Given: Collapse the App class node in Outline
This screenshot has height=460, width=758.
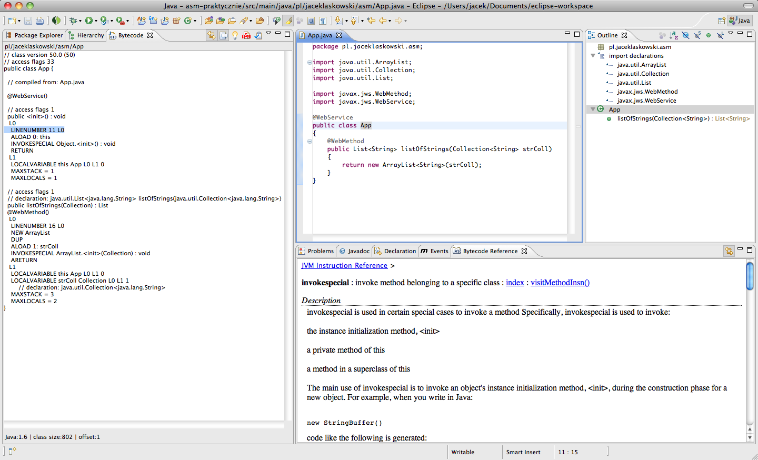Looking at the screenshot, I should pyautogui.click(x=593, y=109).
